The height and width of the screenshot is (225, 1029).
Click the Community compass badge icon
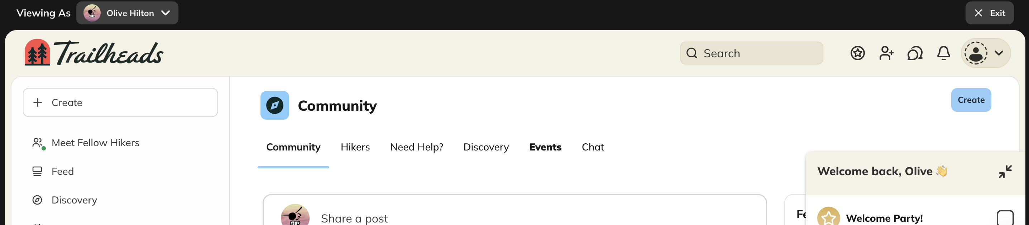[274, 105]
